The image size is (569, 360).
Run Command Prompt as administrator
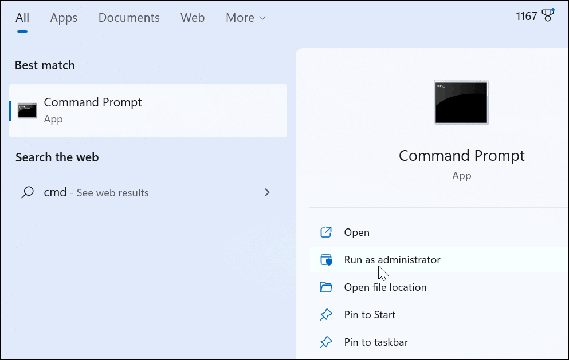tap(392, 259)
